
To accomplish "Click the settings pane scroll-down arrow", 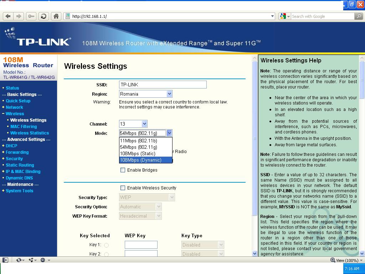I will point(255,254).
